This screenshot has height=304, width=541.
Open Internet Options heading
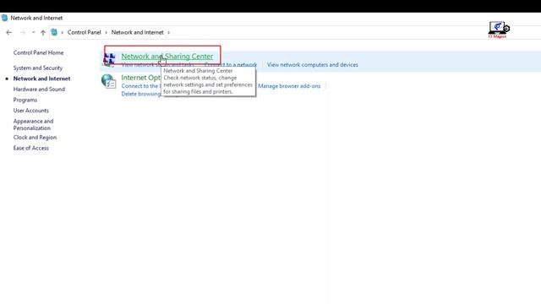pyautogui.click(x=141, y=78)
